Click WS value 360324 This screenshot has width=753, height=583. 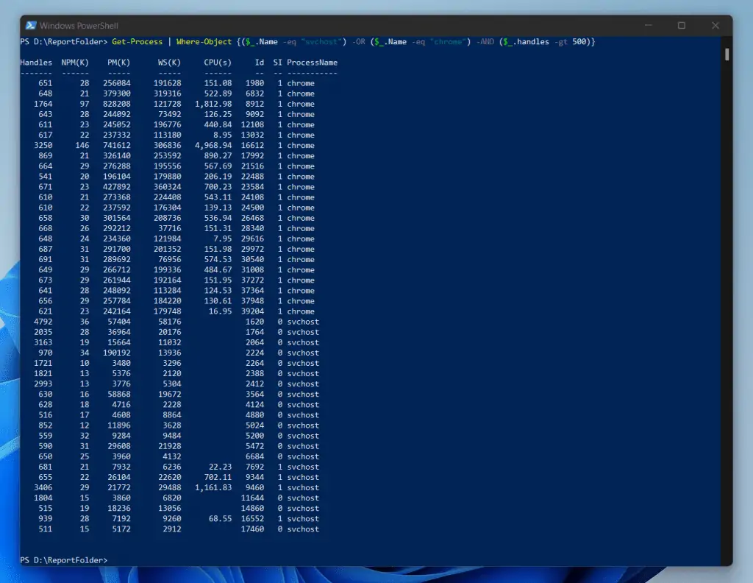pyautogui.click(x=167, y=187)
